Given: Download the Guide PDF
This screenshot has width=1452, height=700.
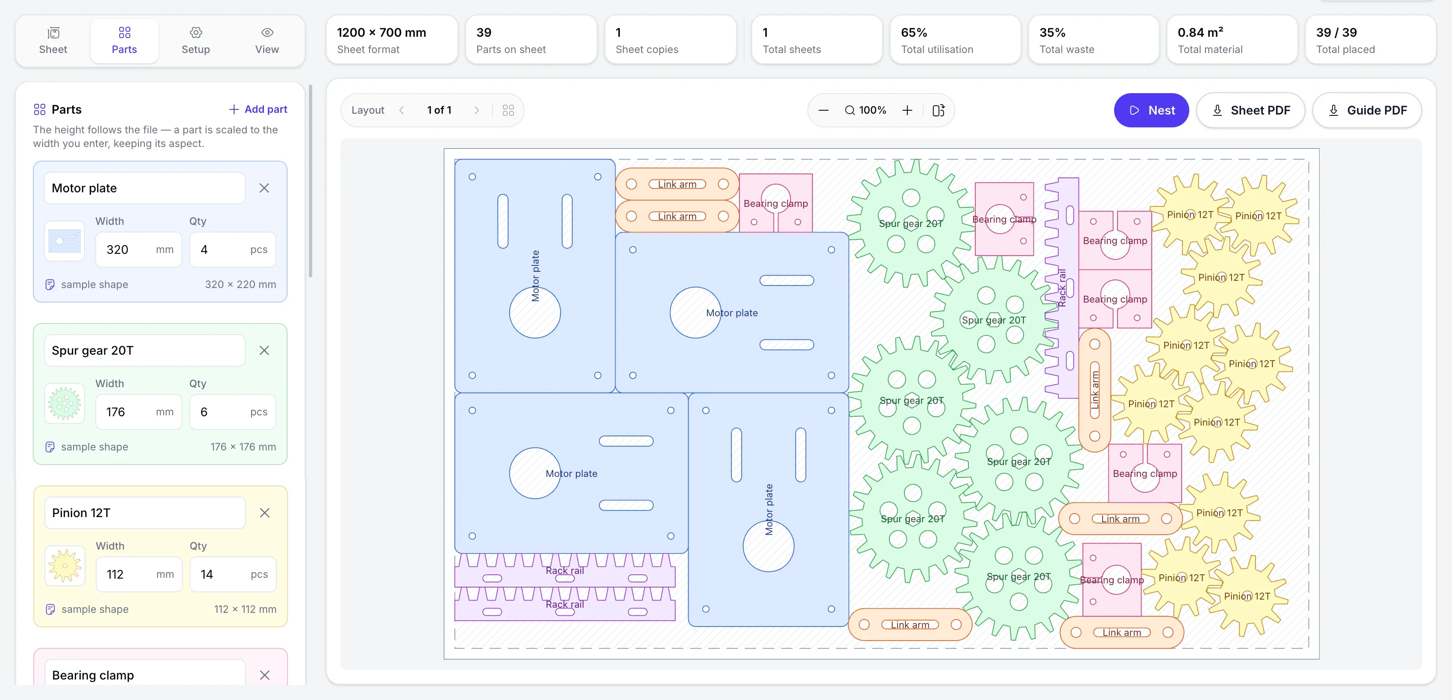Looking at the screenshot, I should tap(1366, 110).
